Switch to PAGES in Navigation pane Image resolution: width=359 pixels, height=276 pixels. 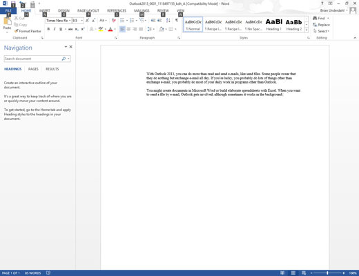pyautogui.click(x=33, y=69)
